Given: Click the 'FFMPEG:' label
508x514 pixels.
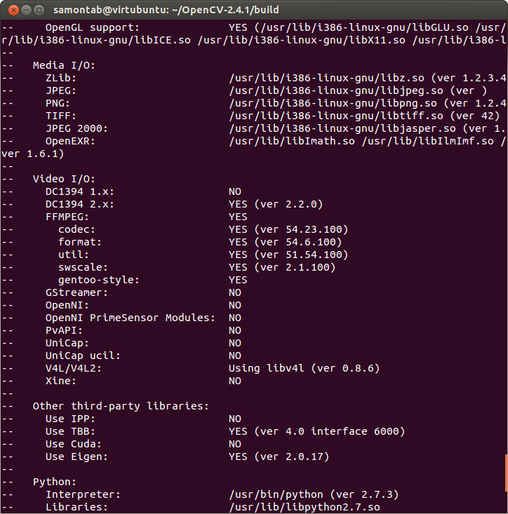Looking at the screenshot, I should point(67,217).
